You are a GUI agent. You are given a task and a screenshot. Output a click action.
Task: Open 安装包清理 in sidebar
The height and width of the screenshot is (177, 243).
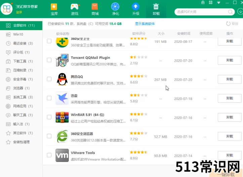point(21,142)
